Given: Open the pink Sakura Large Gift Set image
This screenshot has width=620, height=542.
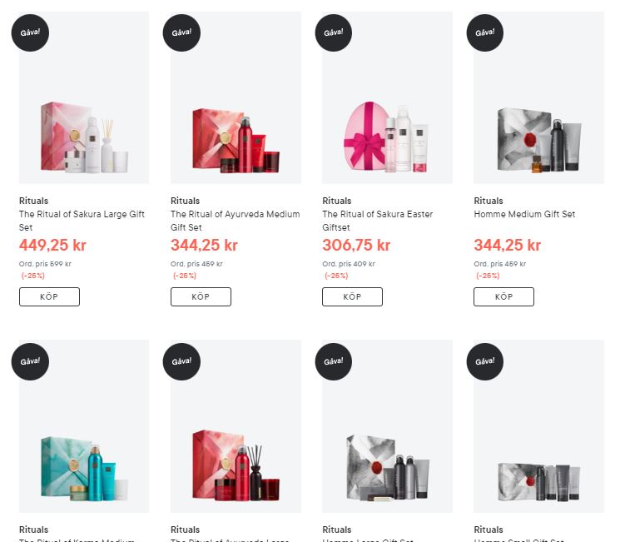Looking at the screenshot, I should (84, 97).
